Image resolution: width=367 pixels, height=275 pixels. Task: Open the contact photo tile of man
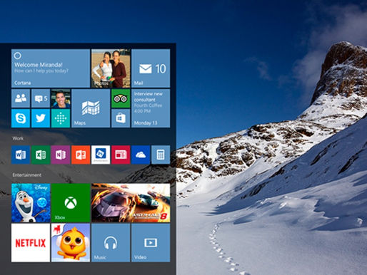[x=61, y=98]
